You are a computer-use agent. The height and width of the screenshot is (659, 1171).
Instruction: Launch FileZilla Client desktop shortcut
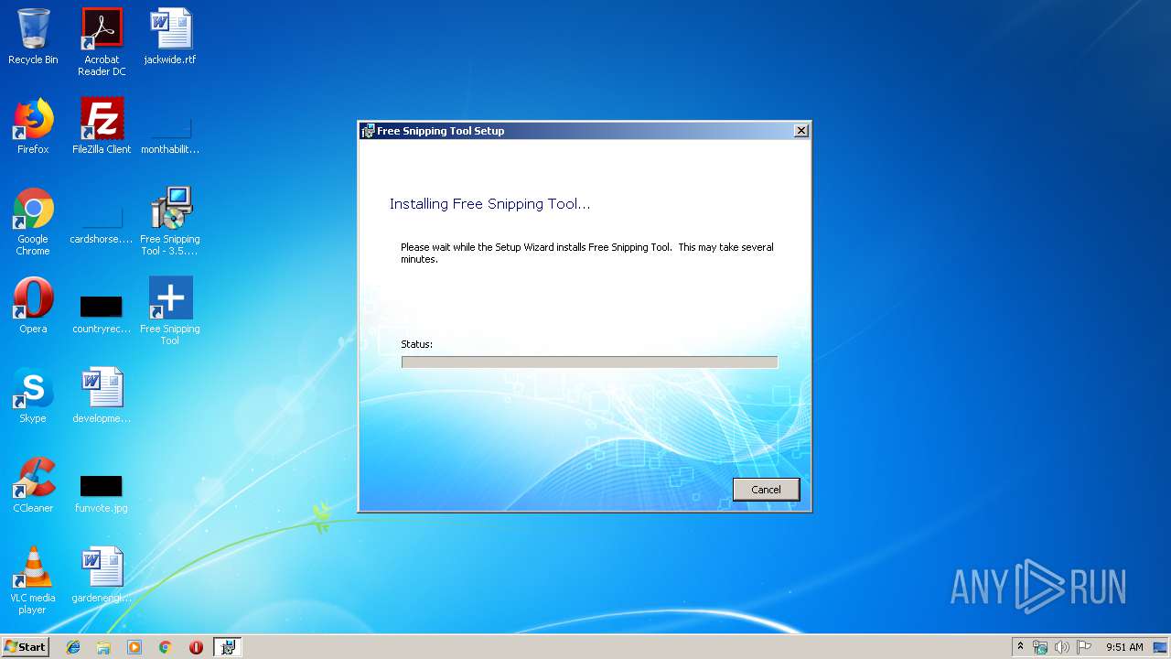[102, 126]
